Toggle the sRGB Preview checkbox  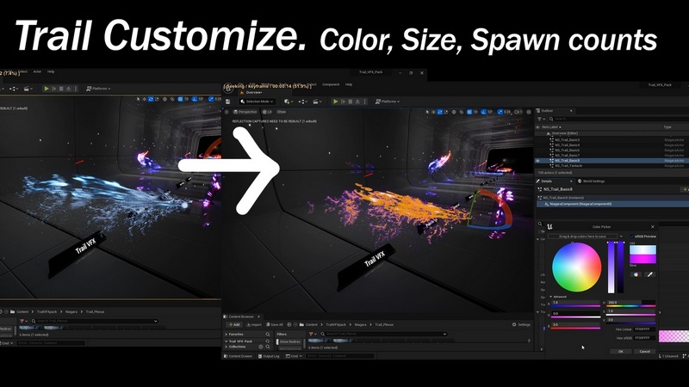tap(631, 236)
